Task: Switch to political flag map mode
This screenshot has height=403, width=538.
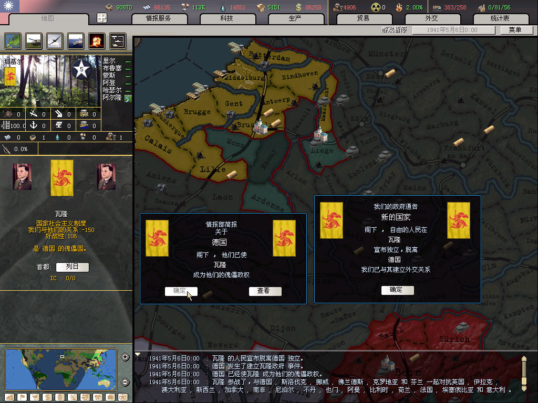Action: pos(22,397)
